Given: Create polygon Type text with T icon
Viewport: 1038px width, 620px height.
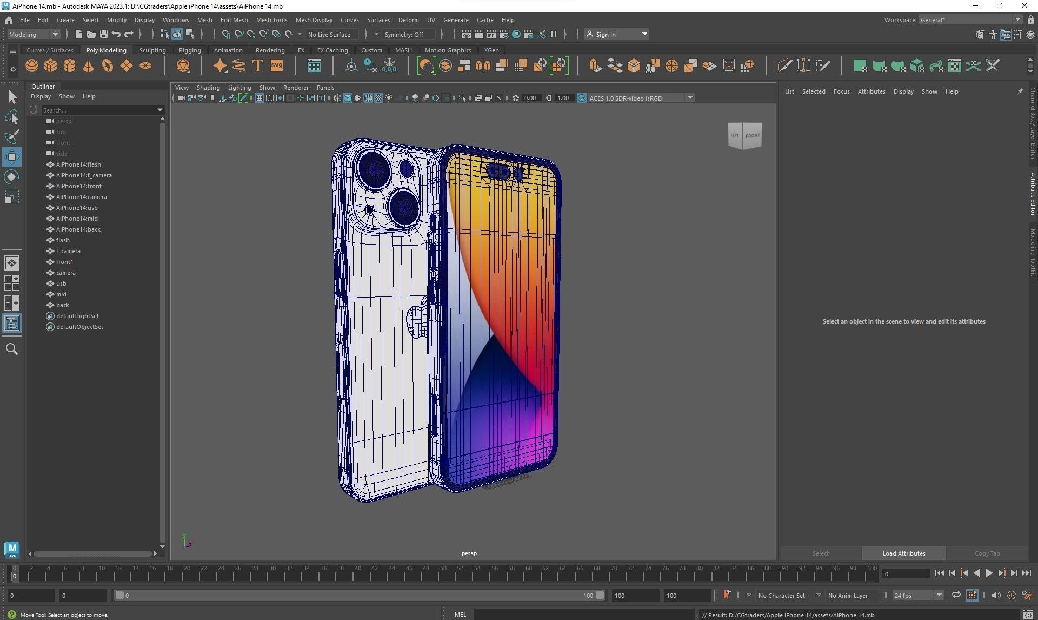Looking at the screenshot, I should [258, 66].
